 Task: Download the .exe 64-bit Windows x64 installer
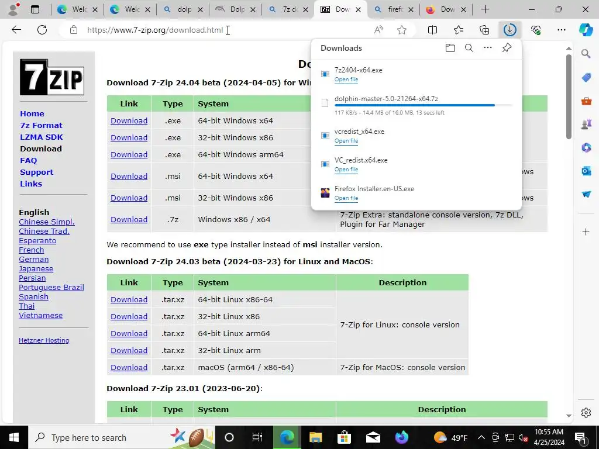pos(129,120)
